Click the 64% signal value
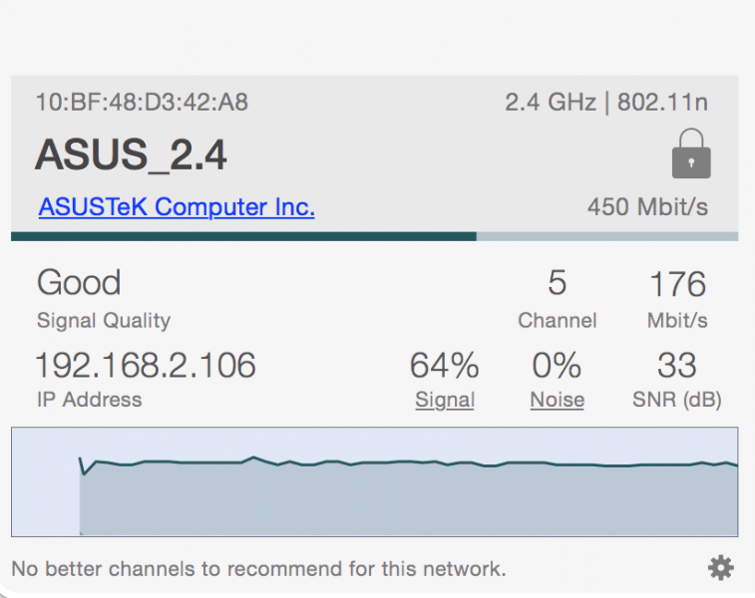 tap(445, 365)
